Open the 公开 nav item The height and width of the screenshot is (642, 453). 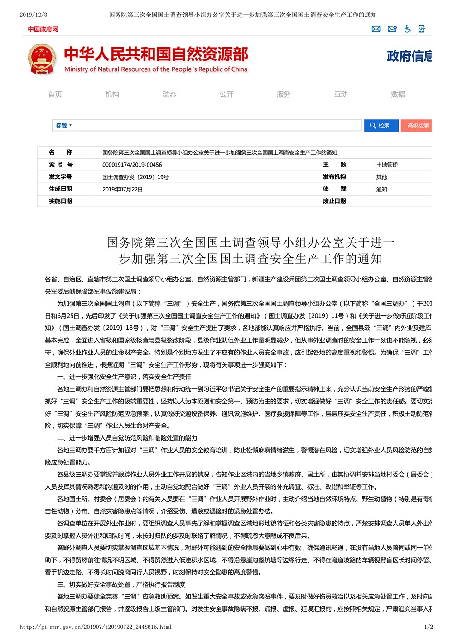226,94
